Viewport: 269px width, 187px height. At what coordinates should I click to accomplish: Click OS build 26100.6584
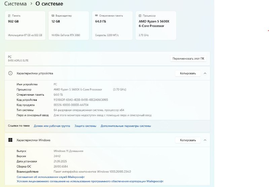(61, 166)
